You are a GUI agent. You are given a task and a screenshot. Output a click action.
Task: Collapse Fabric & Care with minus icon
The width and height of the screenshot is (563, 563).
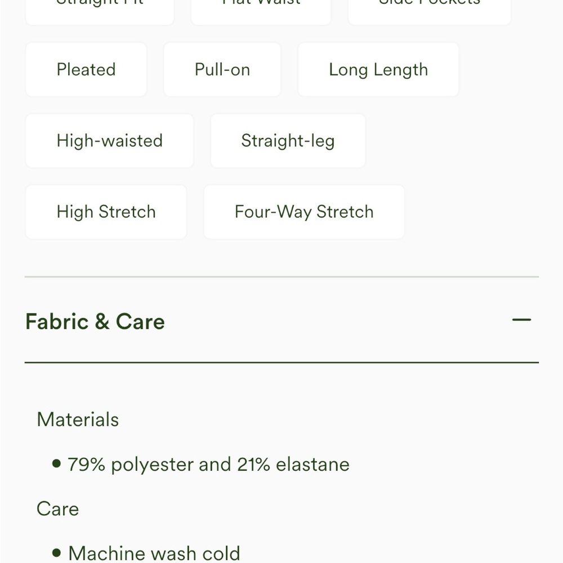click(521, 320)
